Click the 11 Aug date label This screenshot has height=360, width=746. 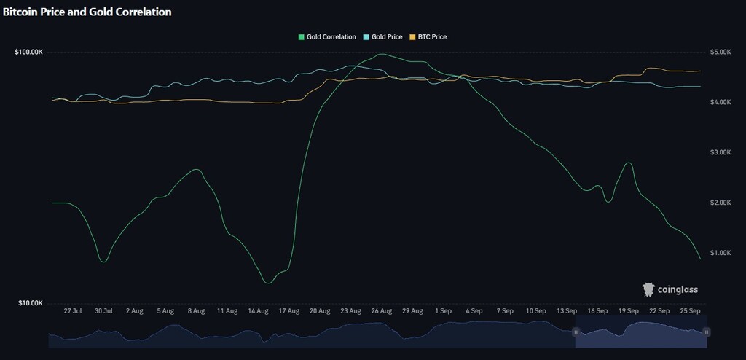coord(227,311)
